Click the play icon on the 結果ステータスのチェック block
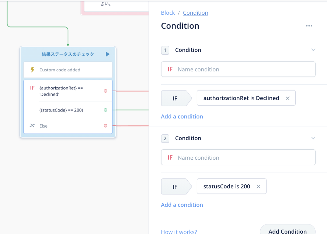The height and width of the screenshot is (234, 327). point(107,54)
